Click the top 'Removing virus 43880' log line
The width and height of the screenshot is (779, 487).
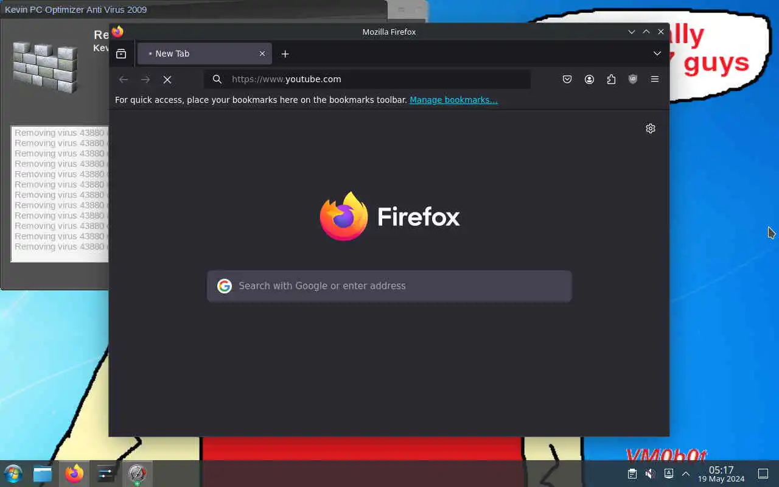(x=61, y=133)
